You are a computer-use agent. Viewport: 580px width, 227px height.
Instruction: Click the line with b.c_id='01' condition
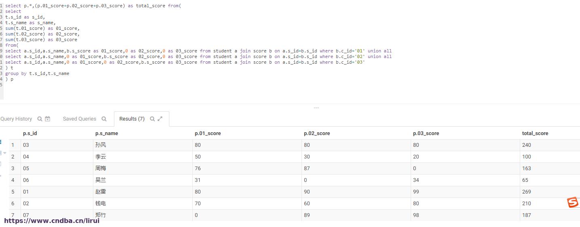point(198,51)
